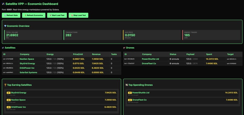This screenshot has width=244, height=115.
Task: Click the trophy icon for Top Earning Satellites
Action: (x=5, y=85)
